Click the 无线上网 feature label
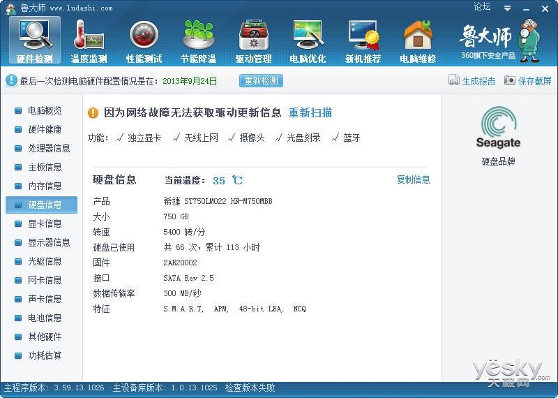The image size is (558, 398). 201,138
